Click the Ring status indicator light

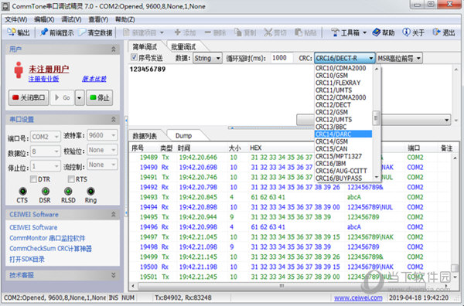point(90,191)
